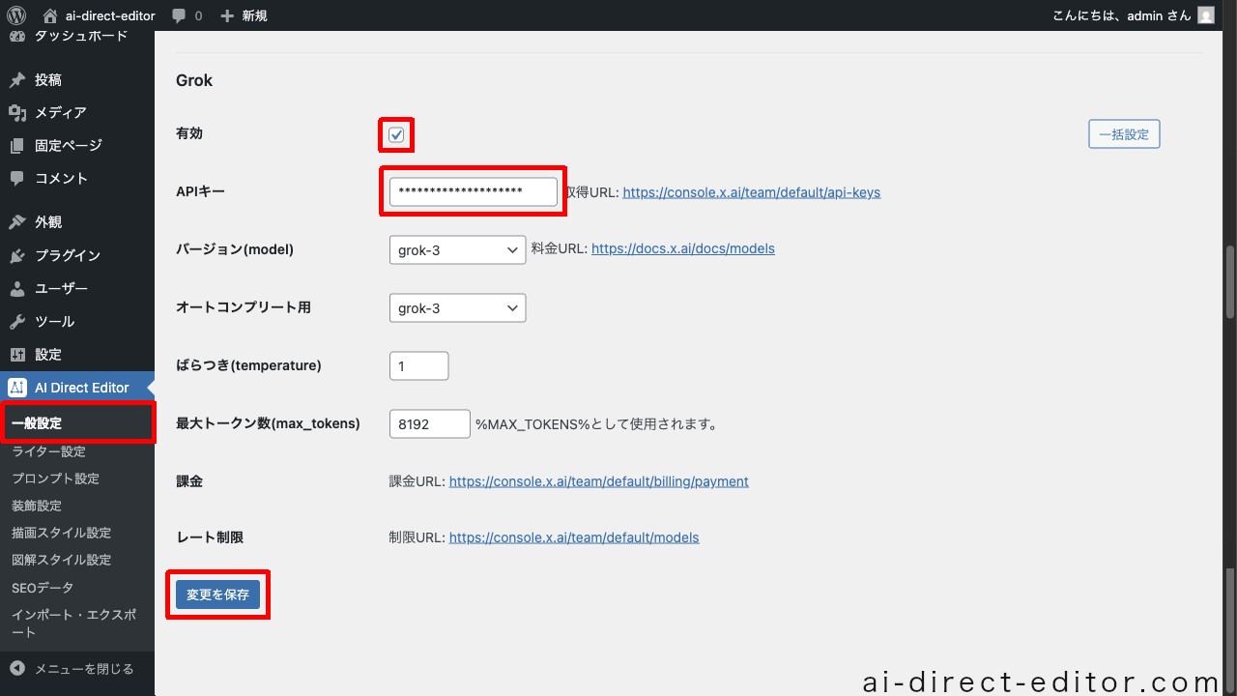
Task: Click the plus icon for 新規
Action: pyautogui.click(x=227, y=15)
